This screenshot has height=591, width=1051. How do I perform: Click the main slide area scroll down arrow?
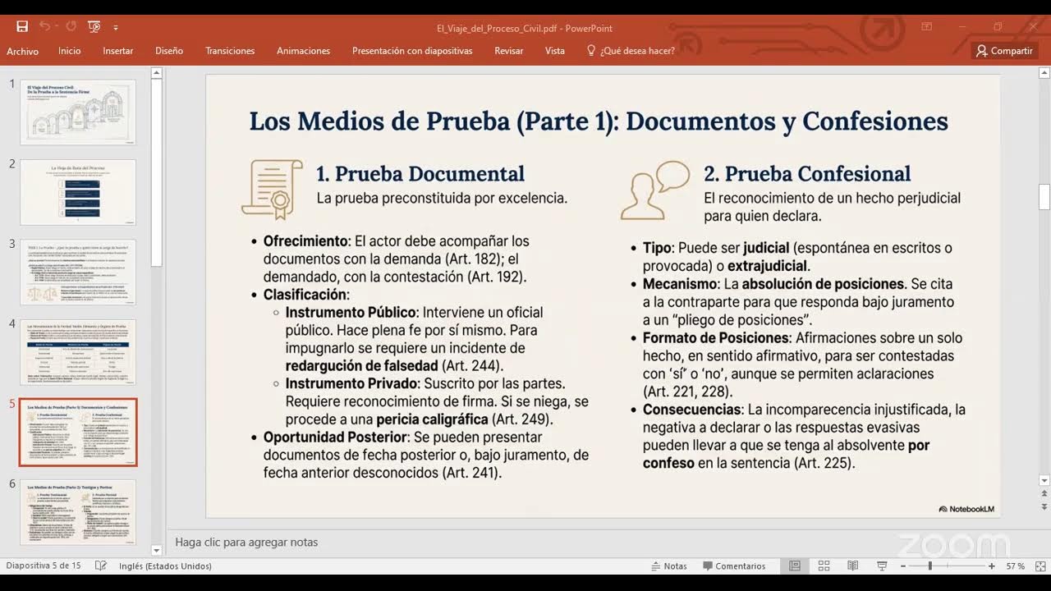1044,481
